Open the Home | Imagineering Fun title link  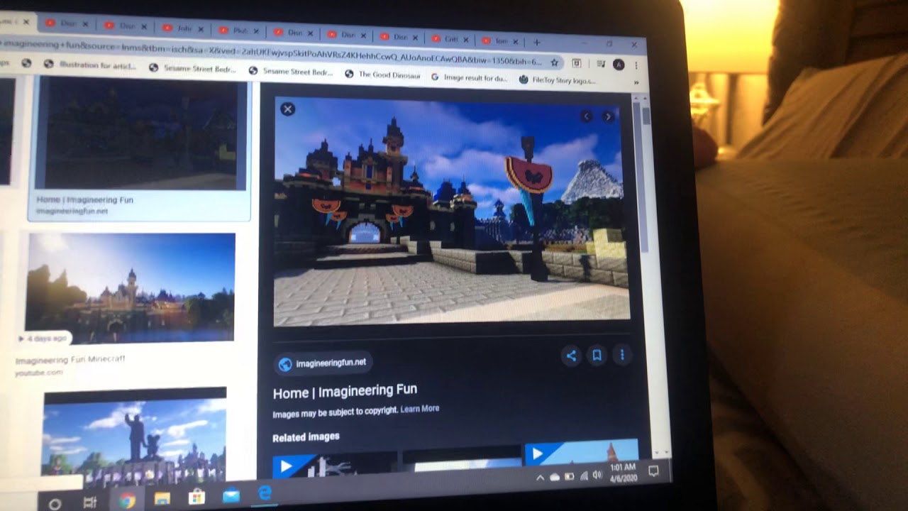345,391
